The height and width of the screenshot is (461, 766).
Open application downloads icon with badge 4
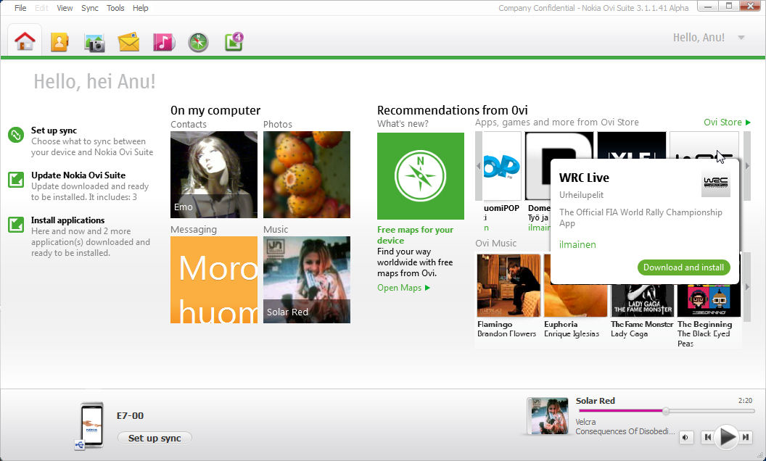point(232,41)
